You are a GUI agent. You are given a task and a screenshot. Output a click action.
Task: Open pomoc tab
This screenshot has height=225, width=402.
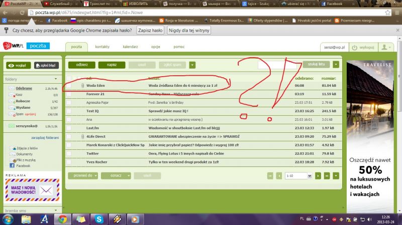179,47
